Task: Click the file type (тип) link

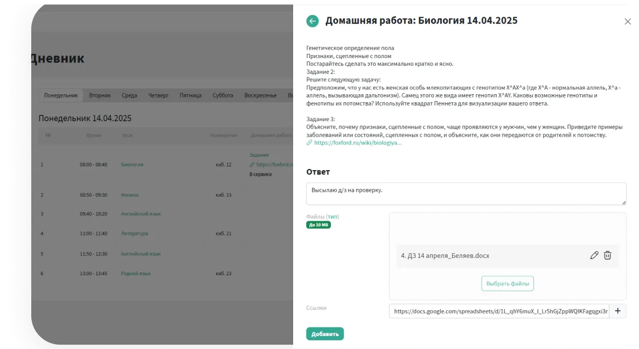Action: [x=332, y=217]
